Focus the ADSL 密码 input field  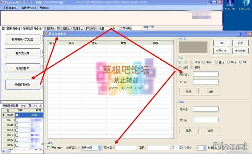coord(158,148)
